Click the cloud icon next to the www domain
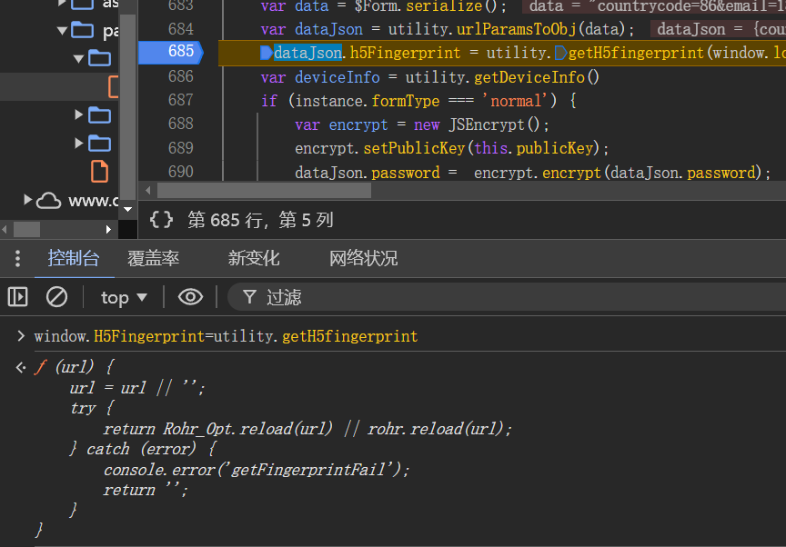Image resolution: width=786 pixels, height=547 pixels. point(47,200)
